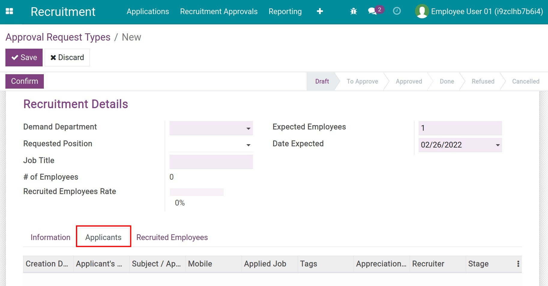The height and width of the screenshot is (286, 548).
Task: Open the Reporting menu
Action: (x=285, y=11)
